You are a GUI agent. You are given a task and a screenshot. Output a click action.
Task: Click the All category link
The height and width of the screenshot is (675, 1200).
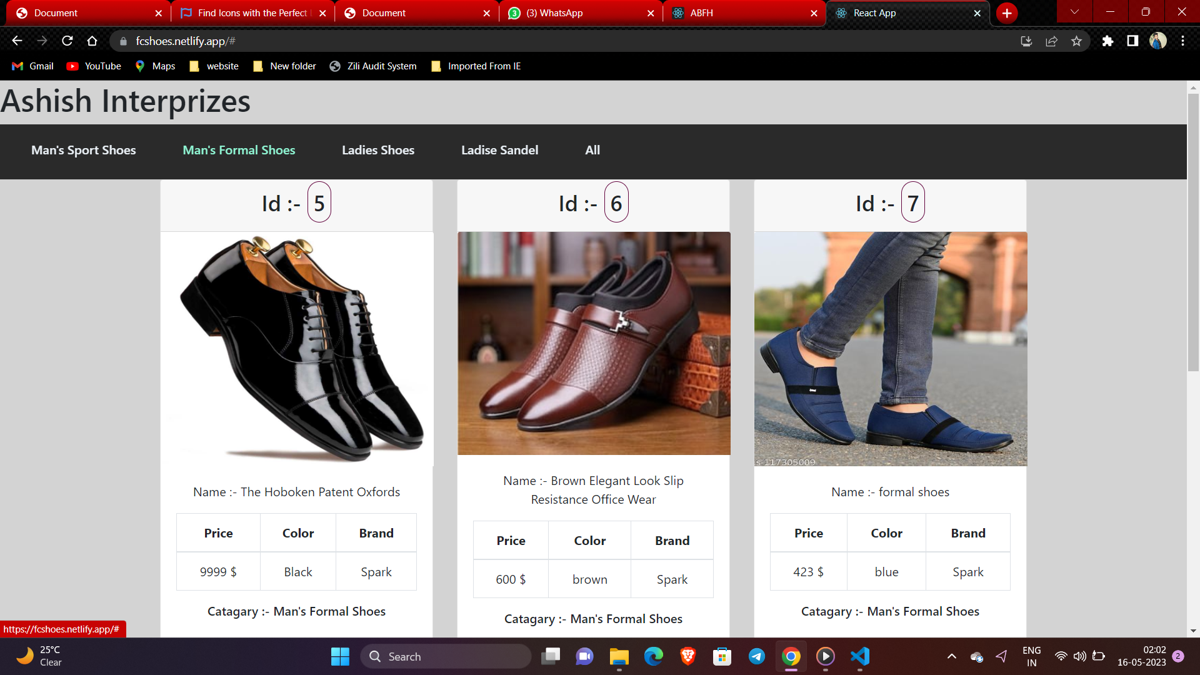tap(592, 150)
